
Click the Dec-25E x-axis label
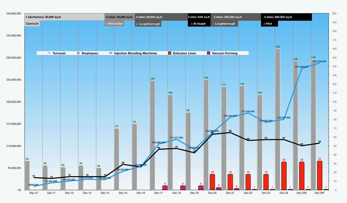click(302, 193)
